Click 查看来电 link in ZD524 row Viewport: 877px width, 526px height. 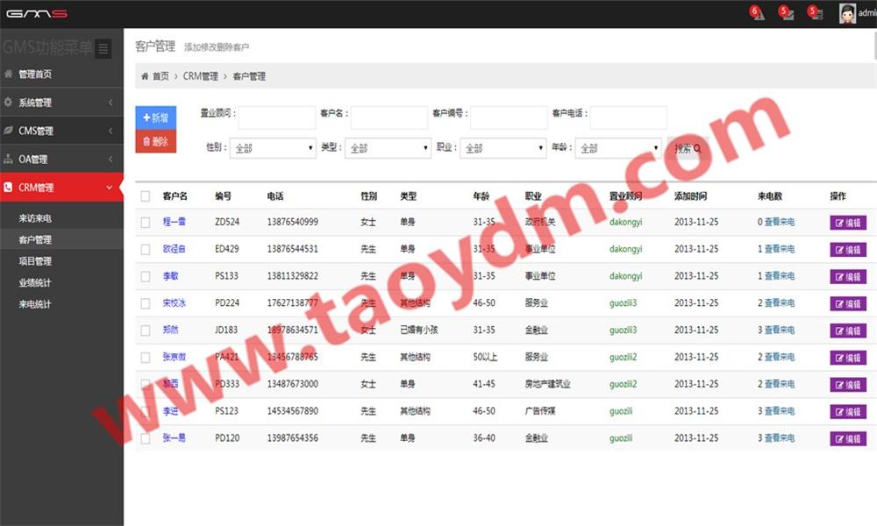pos(779,222)
